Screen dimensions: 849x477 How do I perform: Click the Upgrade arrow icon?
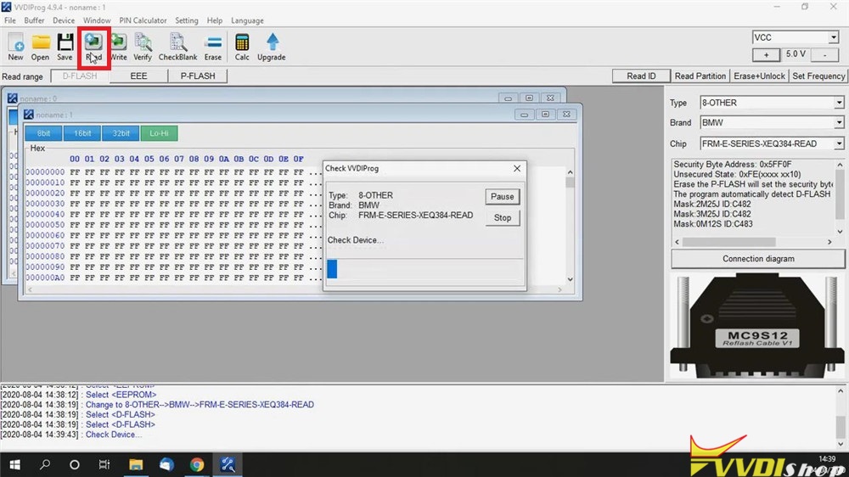[272, 47]
